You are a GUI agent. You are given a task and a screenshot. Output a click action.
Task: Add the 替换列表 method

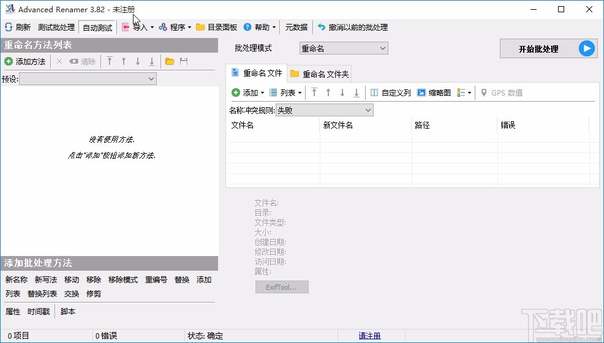click(42, 294)
